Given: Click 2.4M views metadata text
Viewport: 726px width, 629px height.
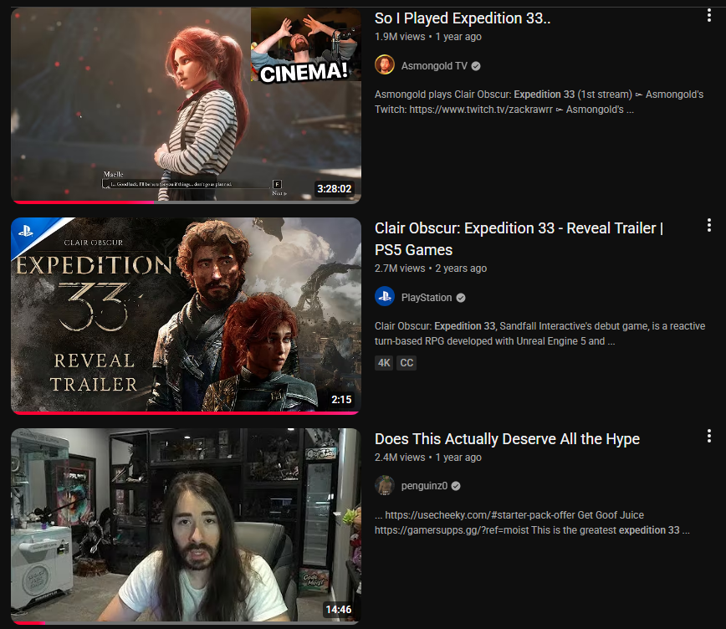Looking at the screenshot, I should point(400,458).
